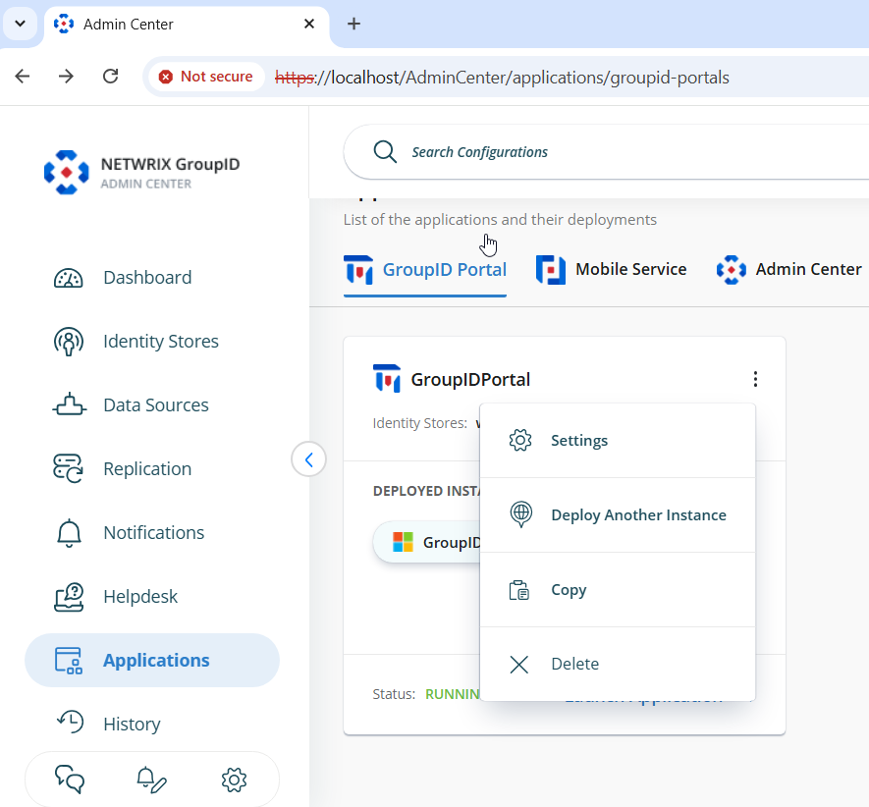
Task: Switch to the Mobile Service tab
Action: (x=612, y=268)
